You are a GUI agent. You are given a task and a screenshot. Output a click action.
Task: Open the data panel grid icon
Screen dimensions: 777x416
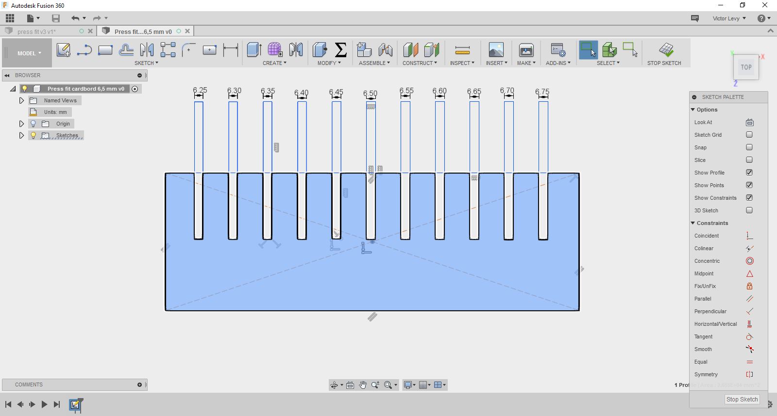click(x=10, y=18)
